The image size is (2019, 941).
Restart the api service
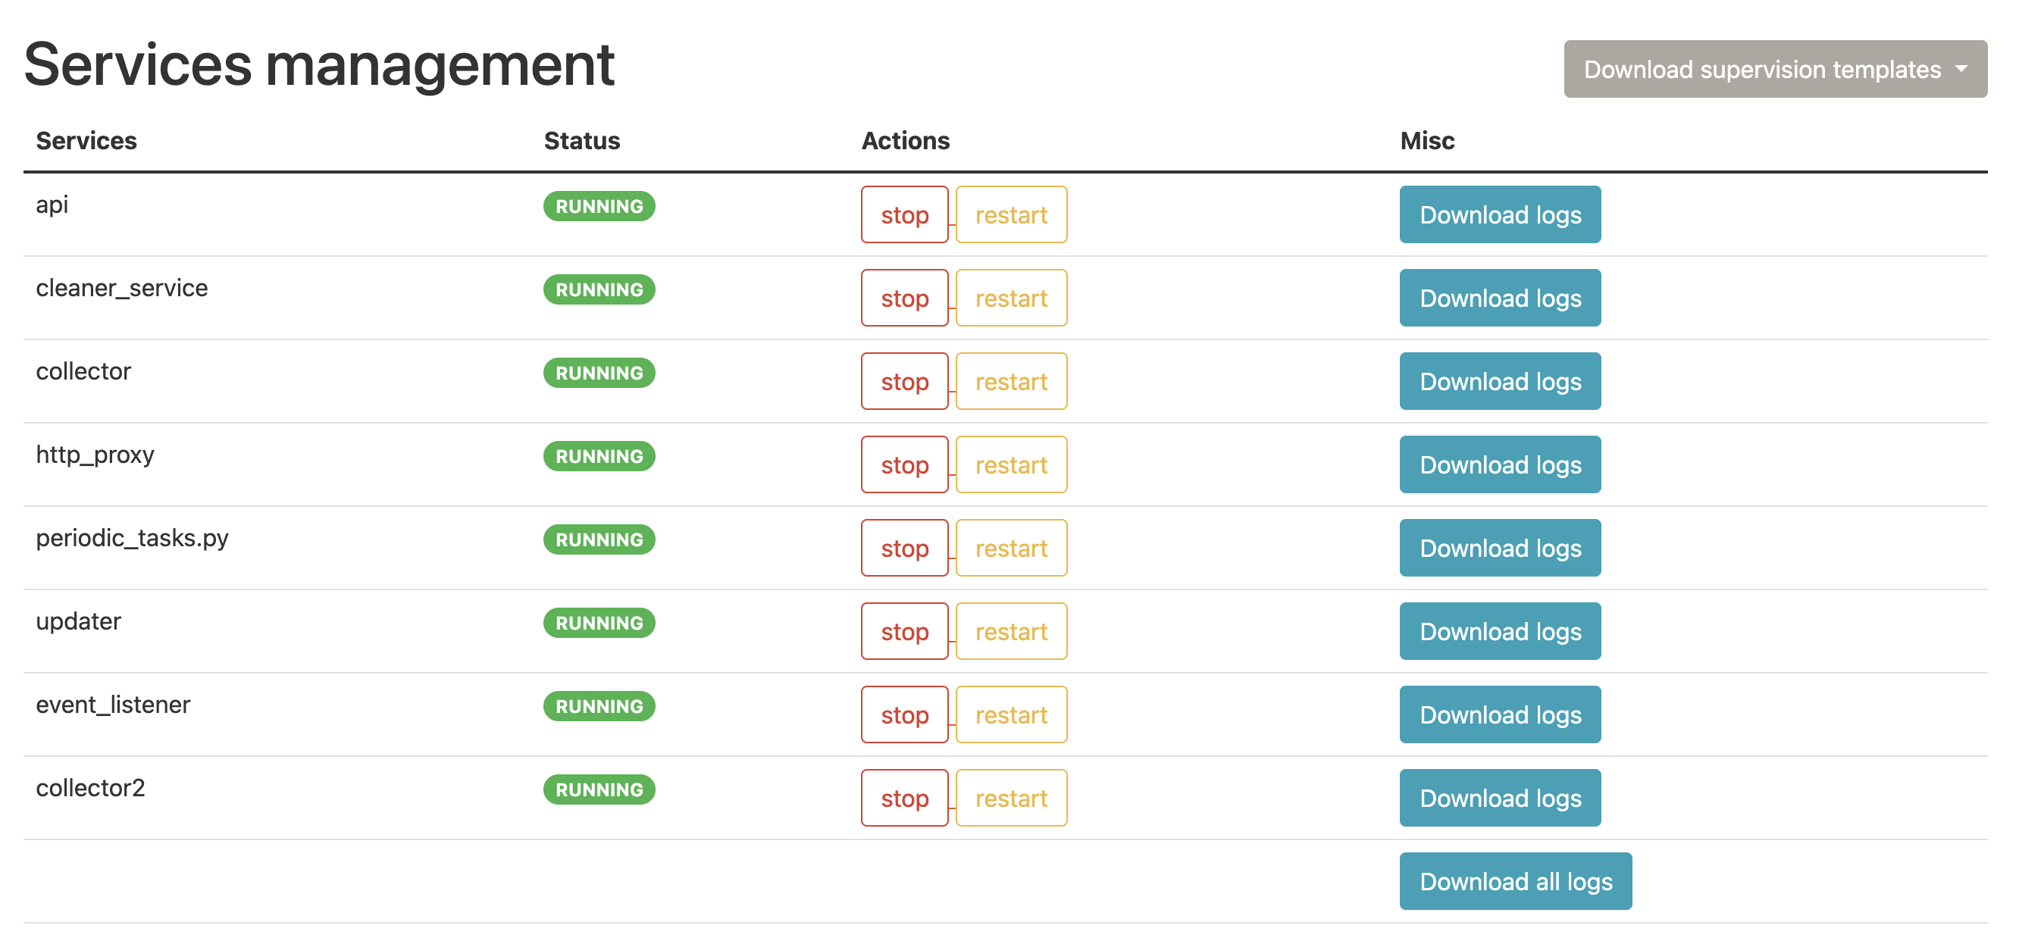[x=1010, y=214]
